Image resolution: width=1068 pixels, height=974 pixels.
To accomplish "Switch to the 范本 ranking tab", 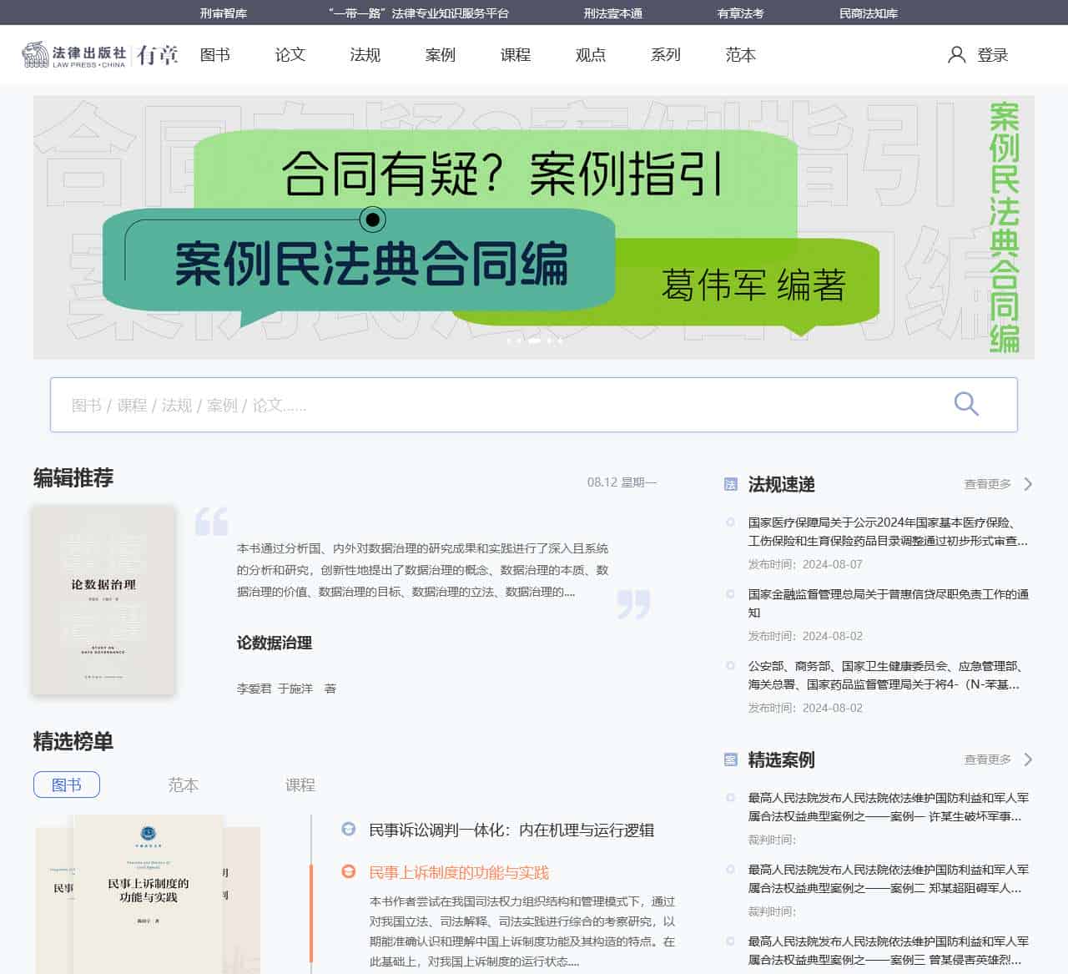I will tap(184, 785).
